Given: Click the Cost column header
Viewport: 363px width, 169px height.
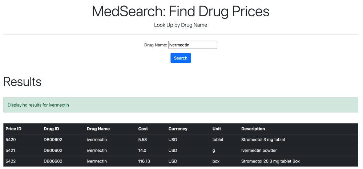Looking at the screenshot, I should coord(143,129).
